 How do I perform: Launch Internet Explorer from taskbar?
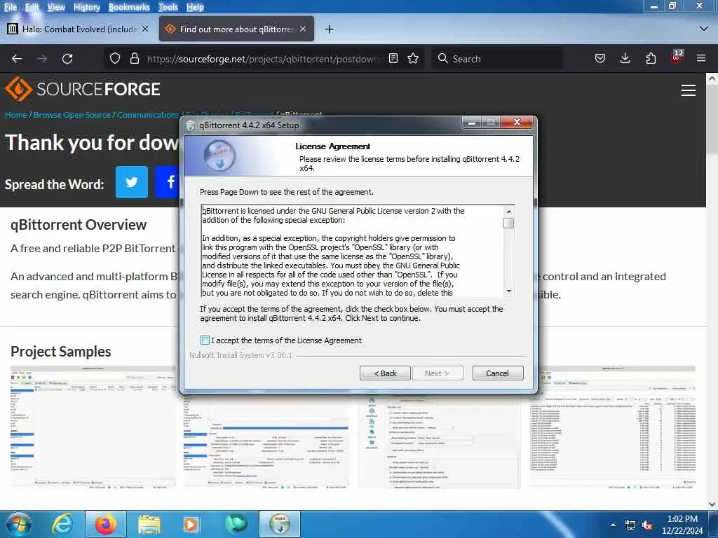(62, 524)
